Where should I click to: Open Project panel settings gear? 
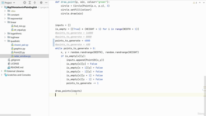click(x=41, y=3)
